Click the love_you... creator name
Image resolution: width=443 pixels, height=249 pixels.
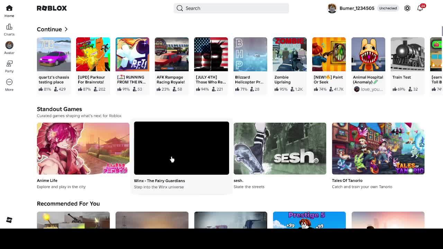[372, 89]
